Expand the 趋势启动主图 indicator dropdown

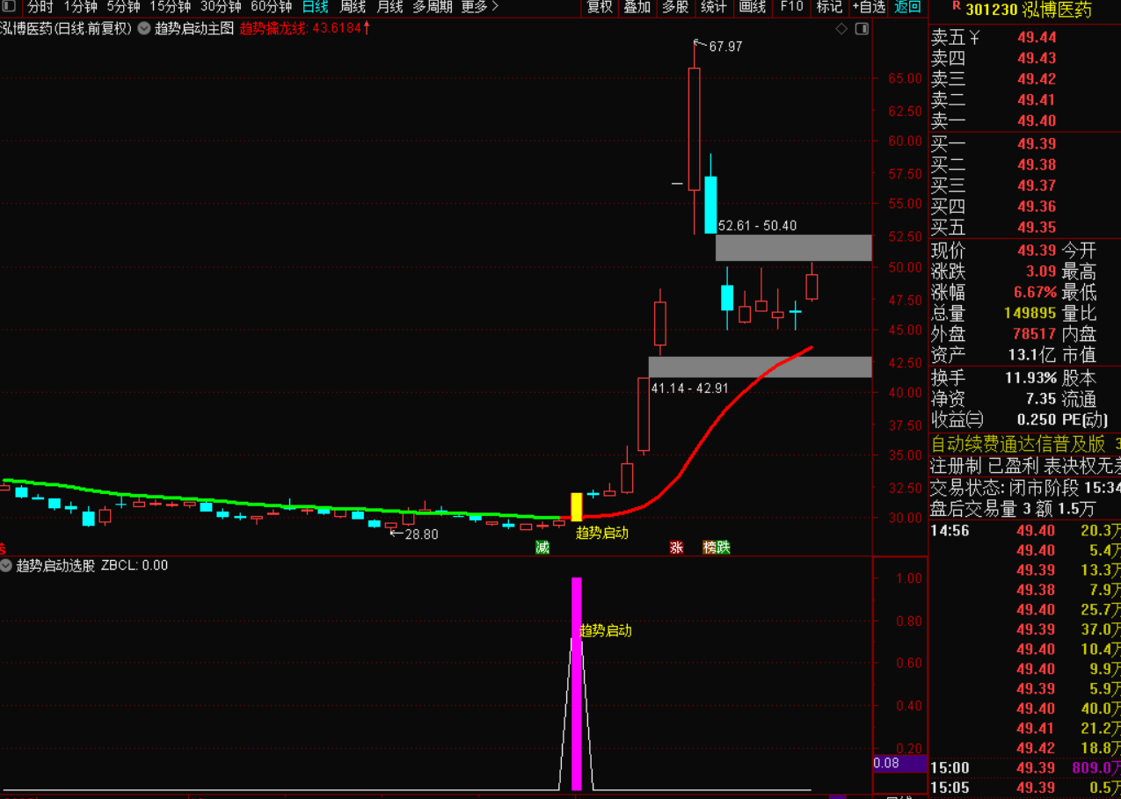144,28
